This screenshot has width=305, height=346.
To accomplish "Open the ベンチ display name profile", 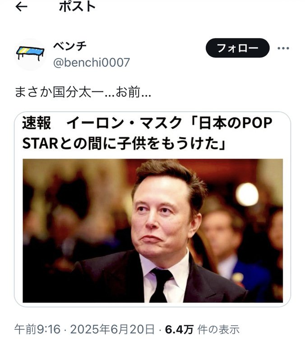I will pyautogui.click(x=70, y=46).
